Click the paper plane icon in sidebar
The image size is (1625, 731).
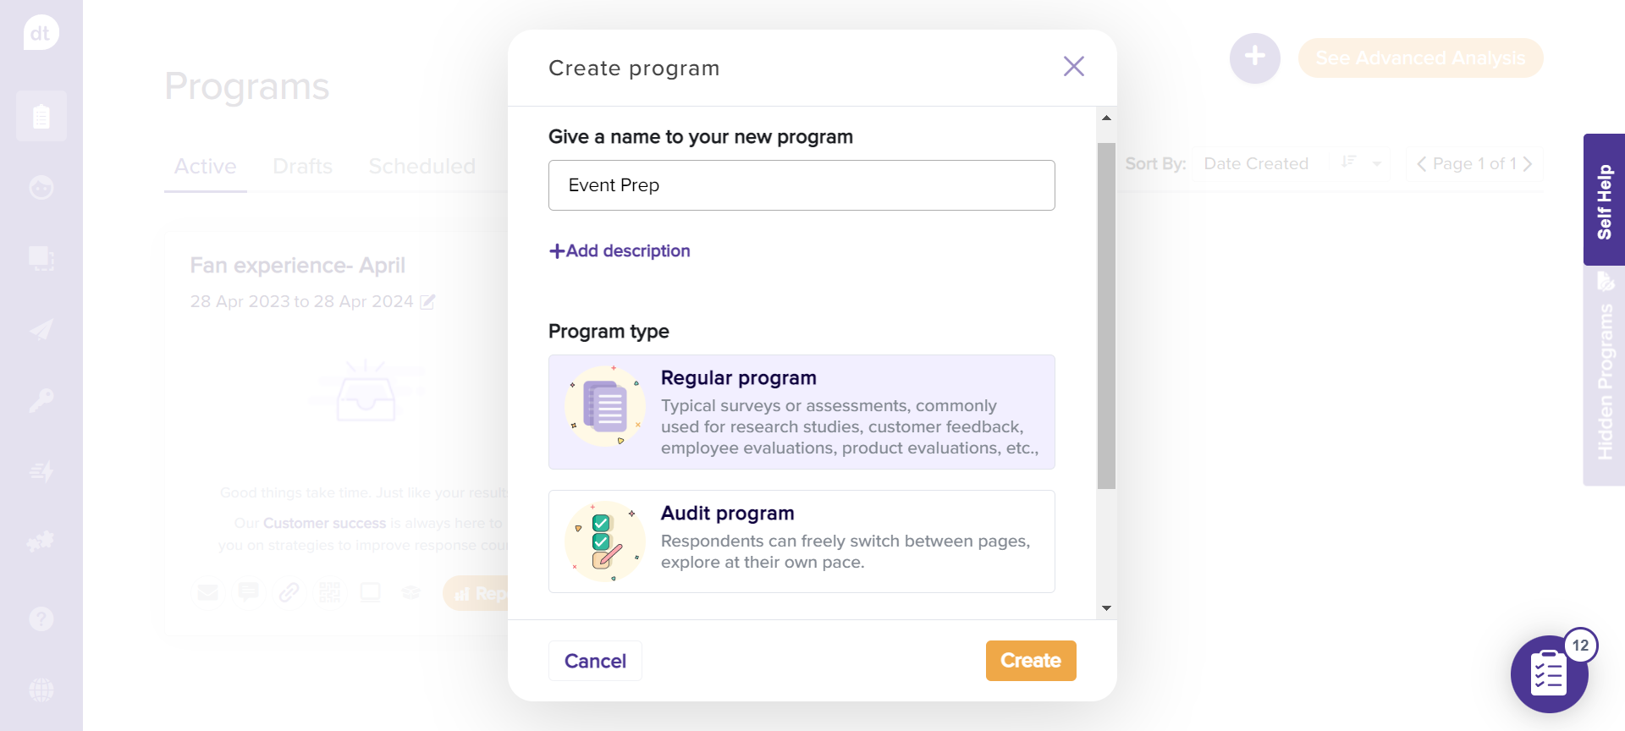(41, 329)
